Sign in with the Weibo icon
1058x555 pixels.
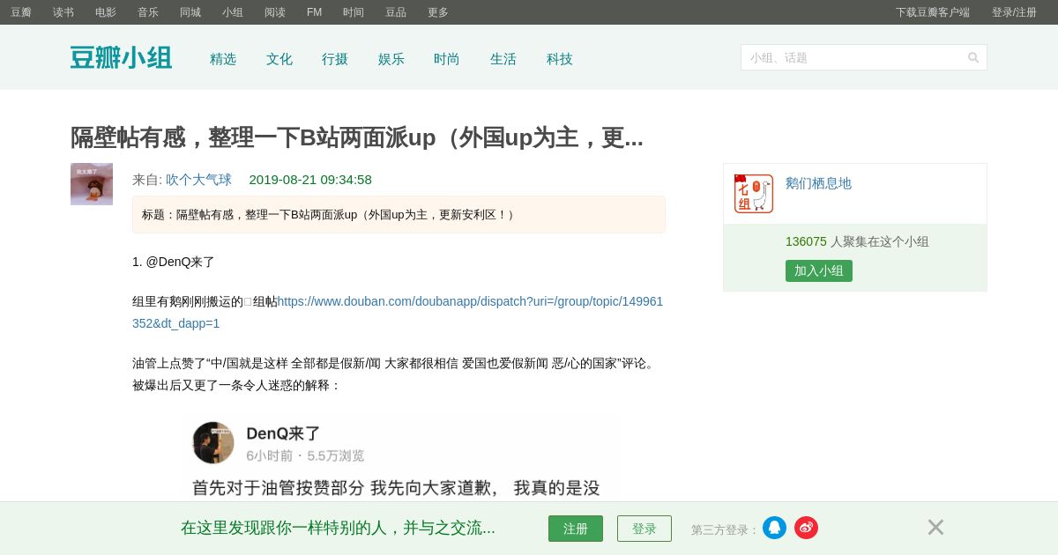tap(806, 528)
